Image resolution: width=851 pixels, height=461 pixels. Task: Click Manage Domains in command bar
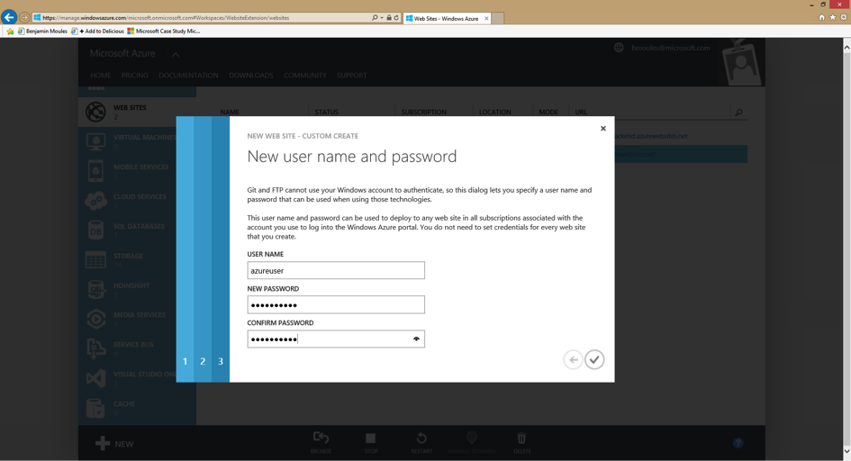point(472,442)
